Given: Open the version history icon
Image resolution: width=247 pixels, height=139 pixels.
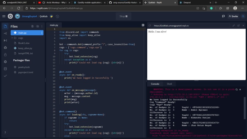Looking at the screenshot, I should pos(57,16).
